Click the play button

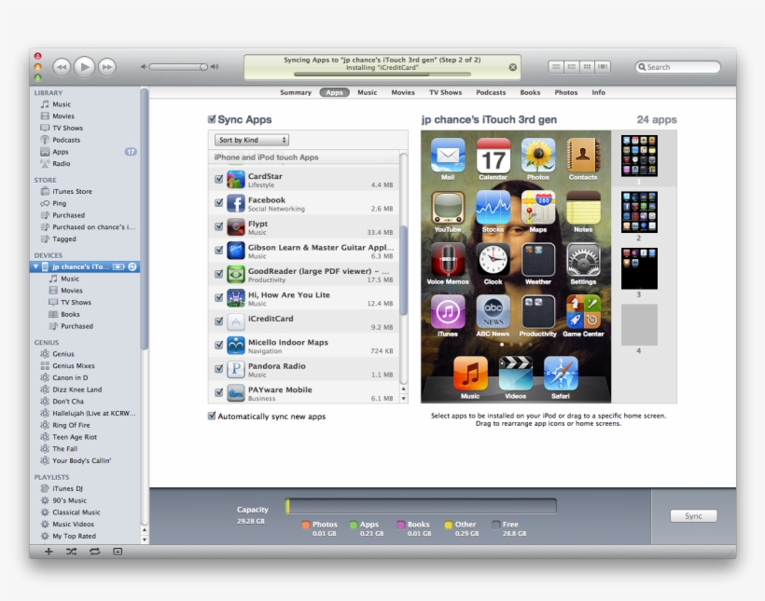84,67
